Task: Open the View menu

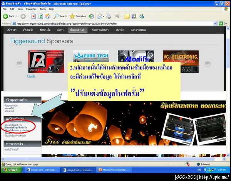Action: [20, 9]
